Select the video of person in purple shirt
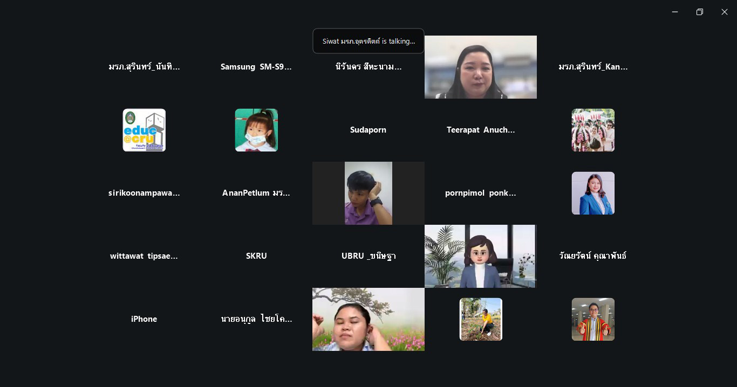 point(368,193)
